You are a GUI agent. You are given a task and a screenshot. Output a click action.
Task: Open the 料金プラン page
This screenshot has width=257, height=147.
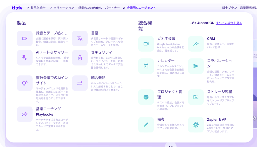pos(229,8)
